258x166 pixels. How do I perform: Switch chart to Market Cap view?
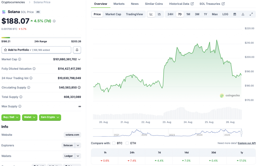coord(113,14)
